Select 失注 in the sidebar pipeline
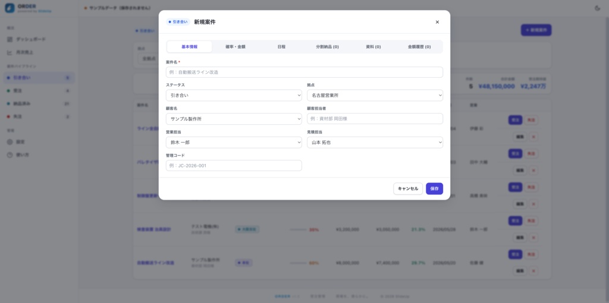This screenshot has height=303, width=609. [39, 116]
